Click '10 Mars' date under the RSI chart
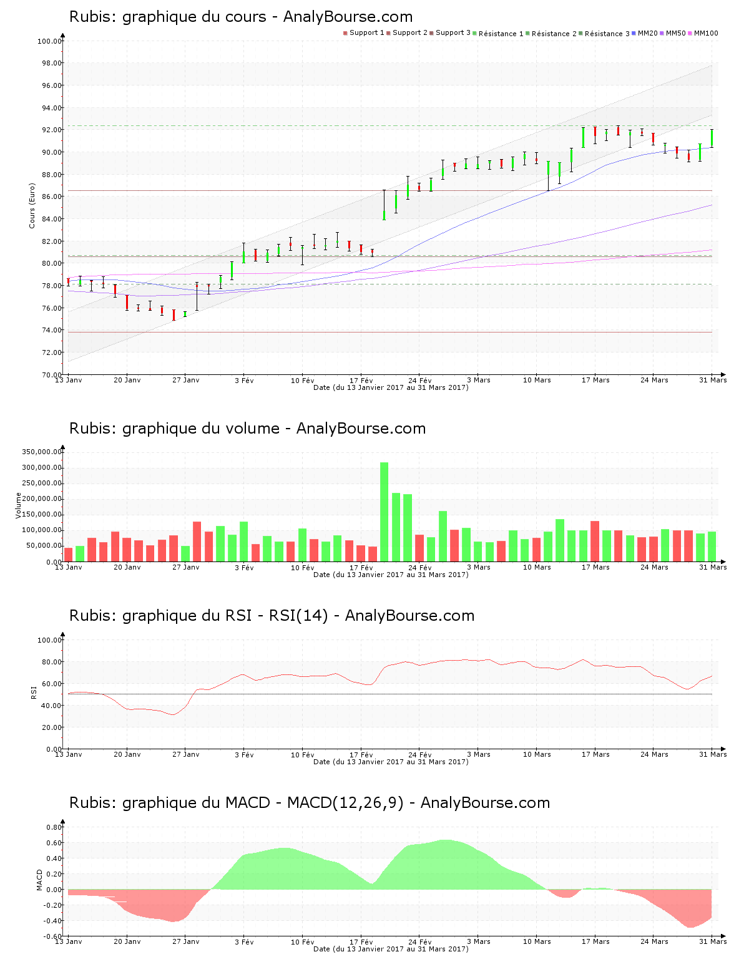This screenshot has height=967, width=749. click(x=537, y=754)
